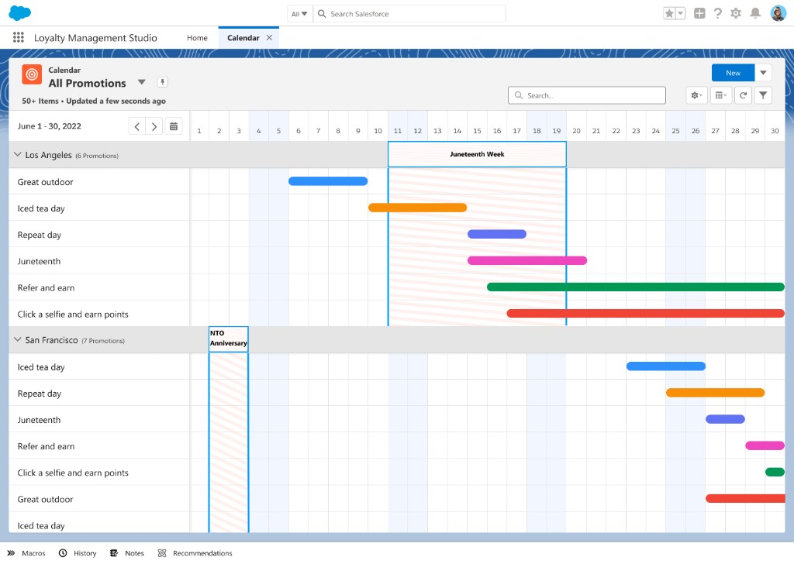Open the Favorites star icon
This screenshot has width=794, height=564.
pyautogui.click(x=669, y=14)
